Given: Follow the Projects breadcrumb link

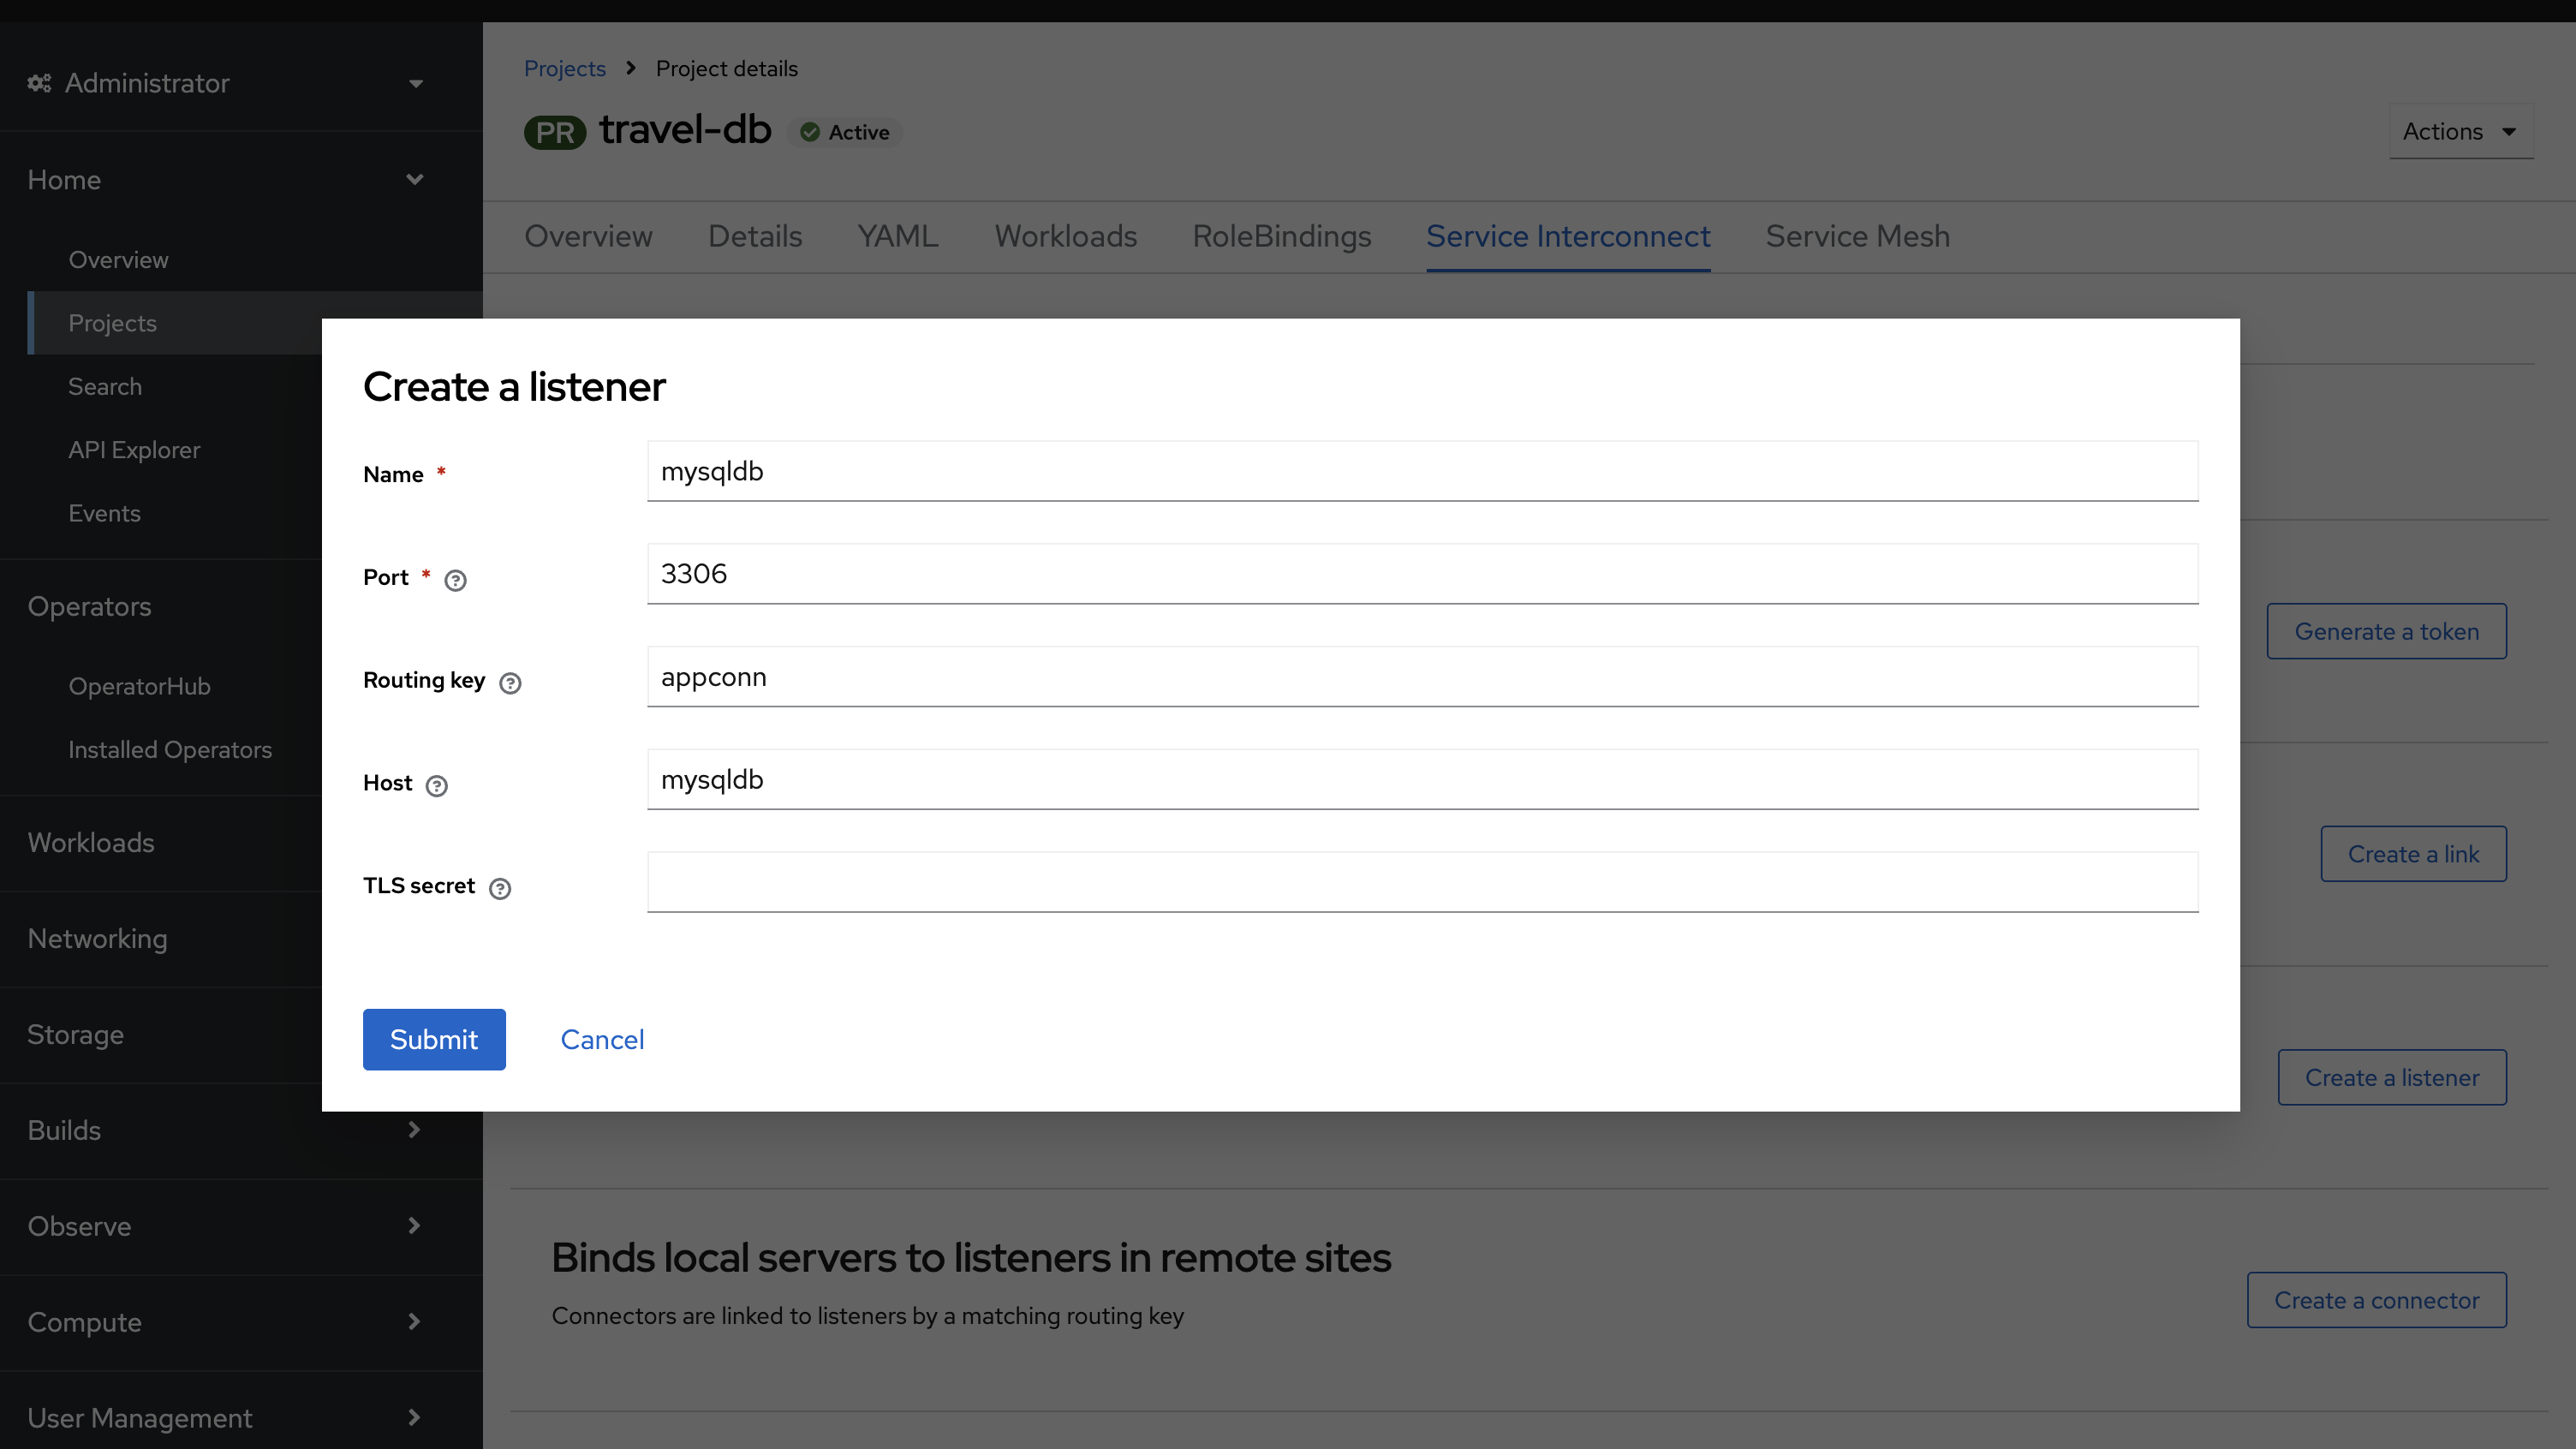Looking at the screenshot, I should (x=565, y=69).
